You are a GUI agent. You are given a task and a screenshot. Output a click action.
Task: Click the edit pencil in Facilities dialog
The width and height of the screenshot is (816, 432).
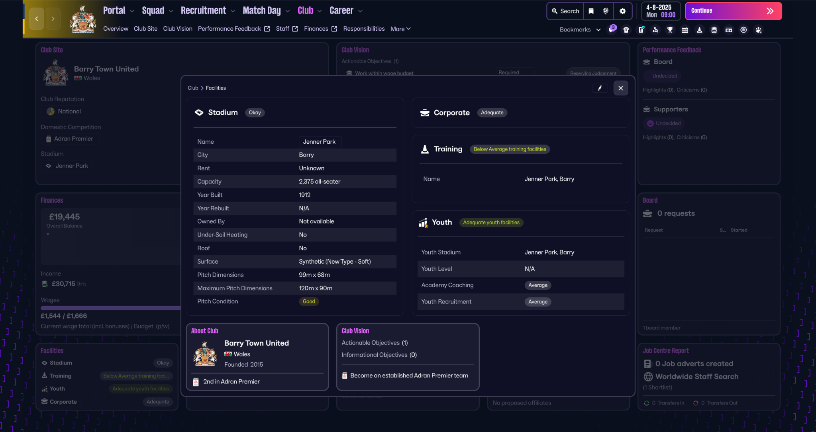pyautogui.click(x=600, y=88)
